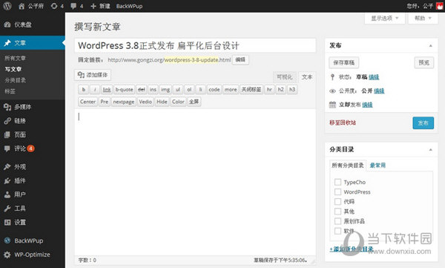
Task: Click the blue 发布 publish button
Action: [423, 122]
